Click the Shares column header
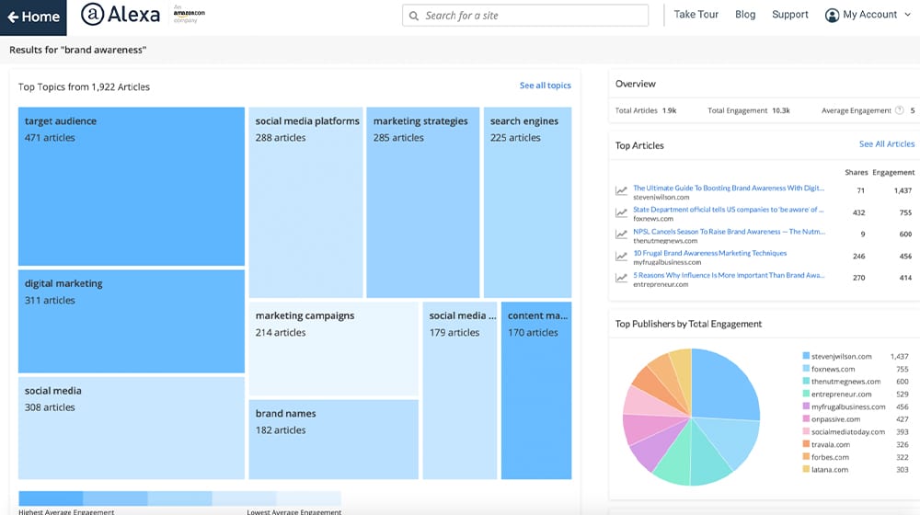Viewport: 920px width, 515px height. 856,173
